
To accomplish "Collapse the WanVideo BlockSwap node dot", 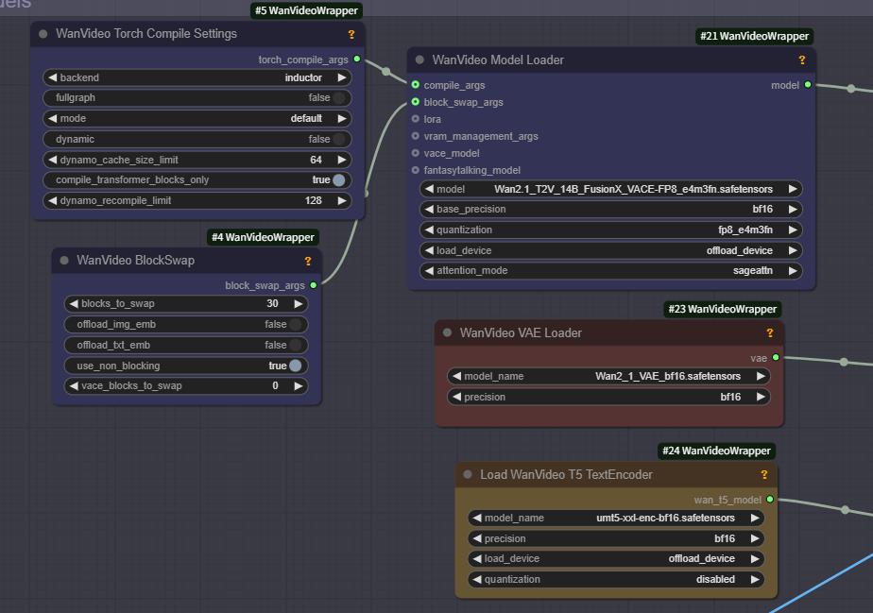I will (x=64, y=260).
